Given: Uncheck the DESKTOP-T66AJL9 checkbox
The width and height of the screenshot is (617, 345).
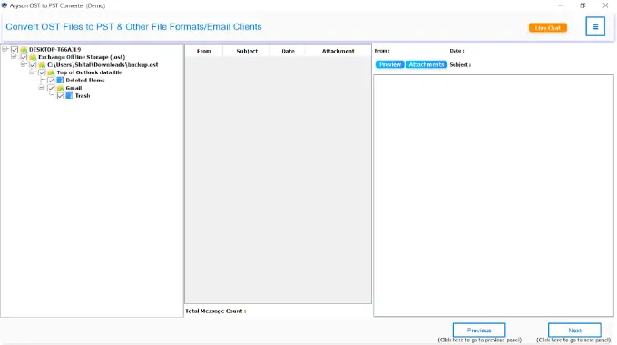Looking at the screenshot, I should [15, 50].
